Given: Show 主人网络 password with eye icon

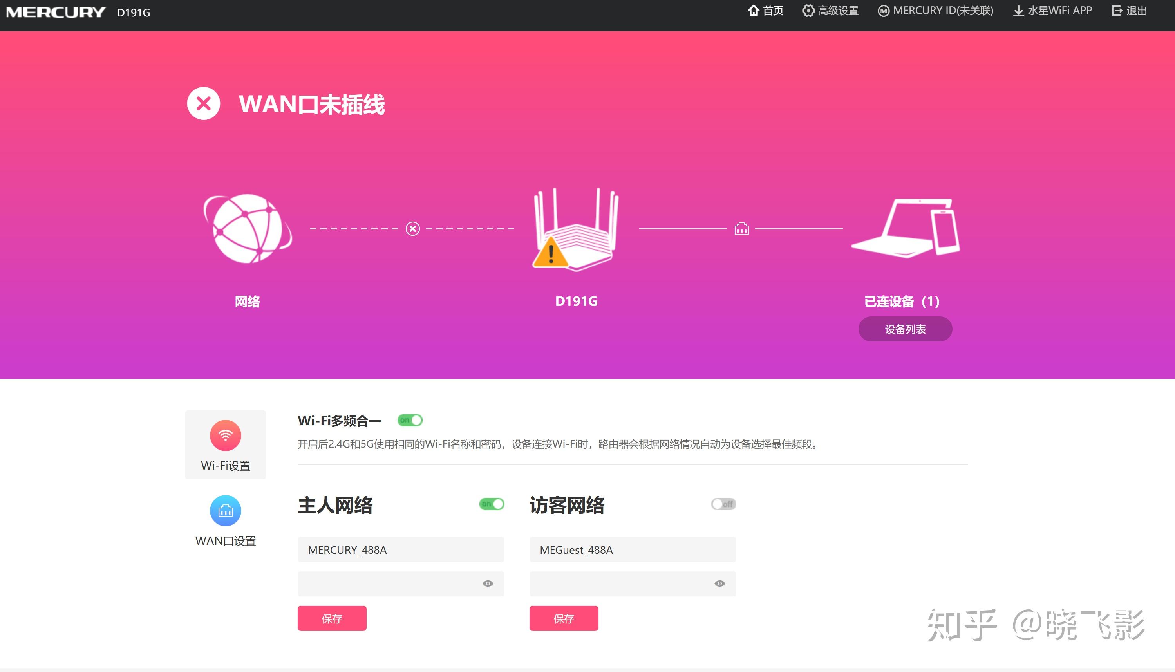Looking at the screenshot, I should point(488,584).
